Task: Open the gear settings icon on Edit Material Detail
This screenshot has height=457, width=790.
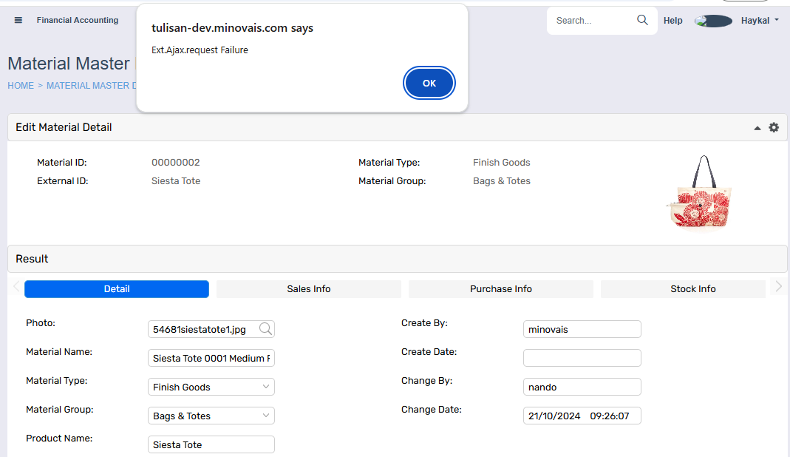Action: click(x=774, y=127)
